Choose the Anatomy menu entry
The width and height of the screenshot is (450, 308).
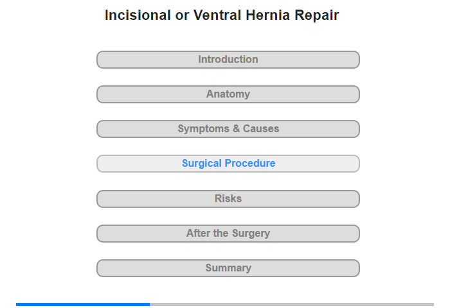(x=228, y=94)
